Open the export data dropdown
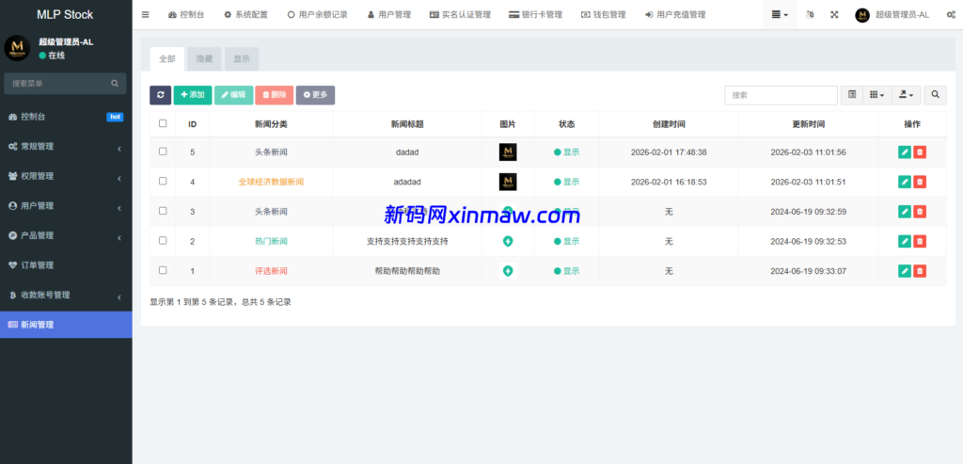 (x=906, y=95)
